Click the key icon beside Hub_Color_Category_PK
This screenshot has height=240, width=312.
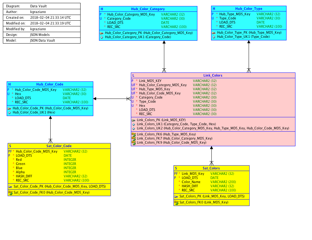point(102,33)
